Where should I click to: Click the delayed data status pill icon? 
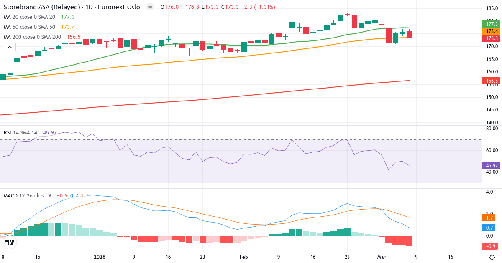coord(150,7)
